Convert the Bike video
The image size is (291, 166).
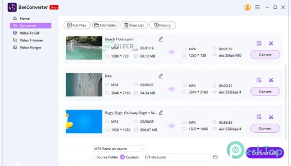(265, 92)
